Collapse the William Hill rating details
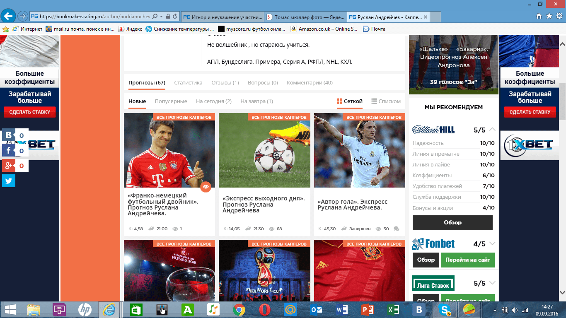Screen dimensions: 566x318 click(492, 130)
